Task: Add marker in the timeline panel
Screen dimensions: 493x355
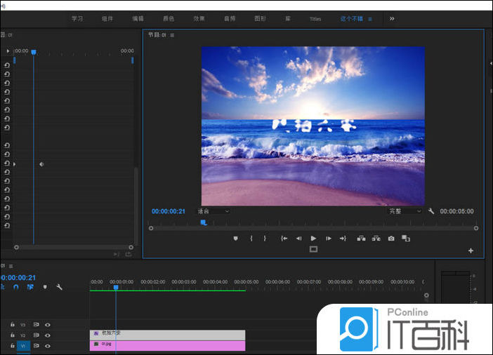Action: 45,287
